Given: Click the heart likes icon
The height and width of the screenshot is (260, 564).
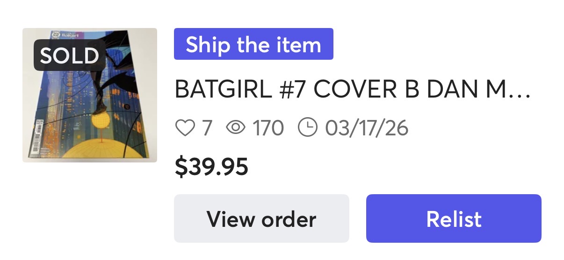Looking at the screenshot, I should click(x=184, y=128).
